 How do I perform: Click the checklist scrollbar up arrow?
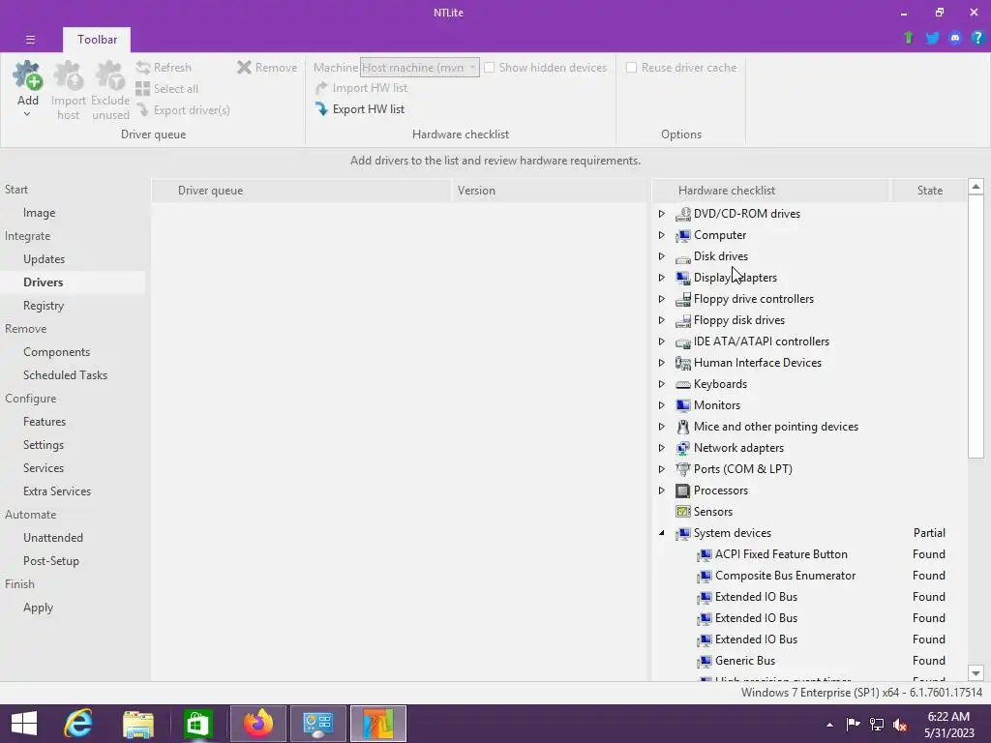976,187
